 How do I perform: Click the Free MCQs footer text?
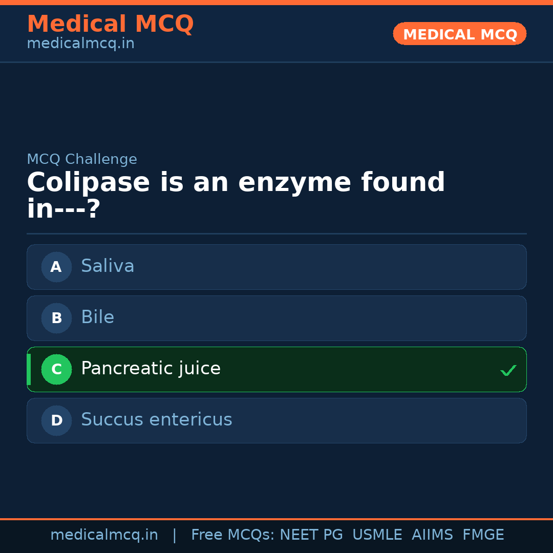[232, 535]
